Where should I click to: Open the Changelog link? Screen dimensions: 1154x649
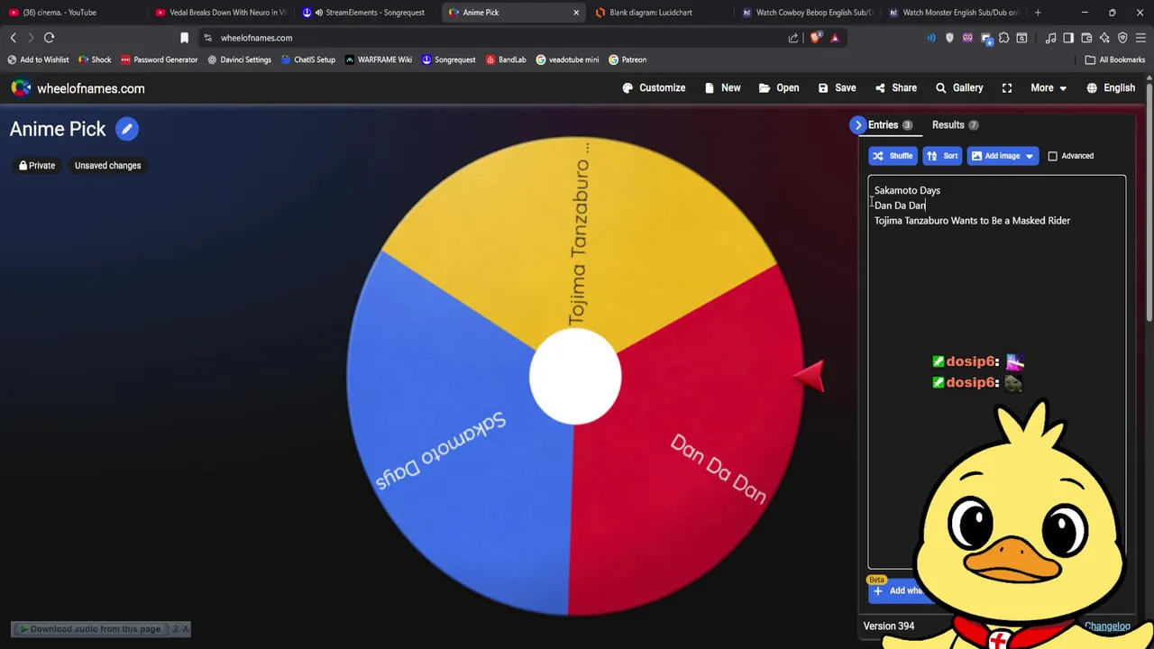tap(1107, 626)
